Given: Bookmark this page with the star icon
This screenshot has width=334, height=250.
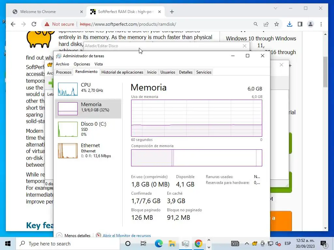Looking at the screenshot, I should (x=277, y=24).
